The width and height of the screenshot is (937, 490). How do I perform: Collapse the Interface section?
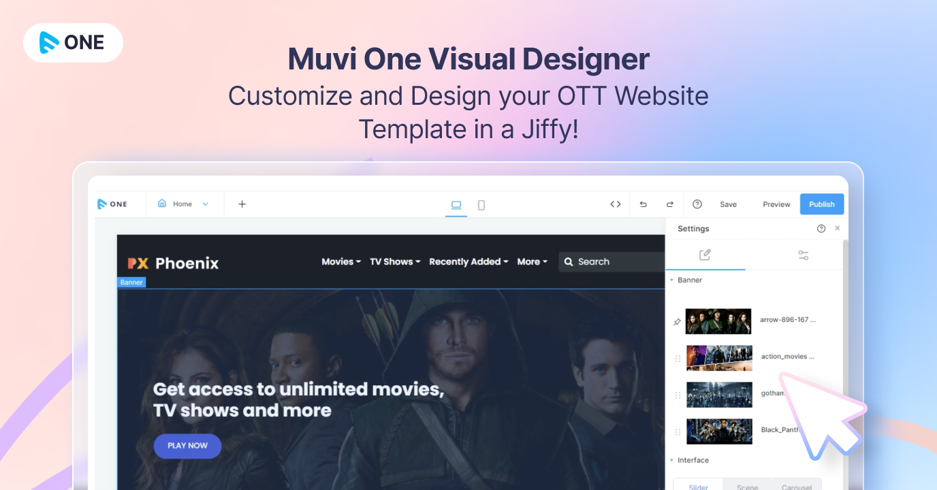(x=671, y=460)
